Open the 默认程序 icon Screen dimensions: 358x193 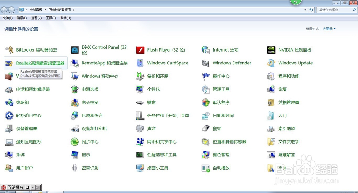(x=206, y=102)
